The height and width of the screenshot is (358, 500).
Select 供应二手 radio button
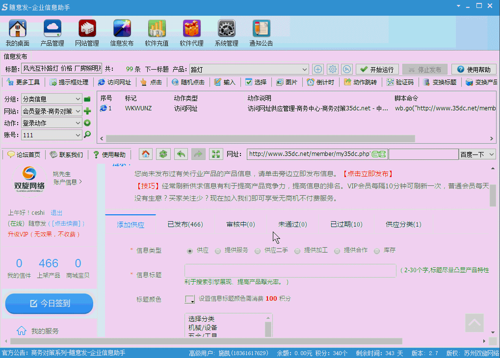(x=258, y=251)
